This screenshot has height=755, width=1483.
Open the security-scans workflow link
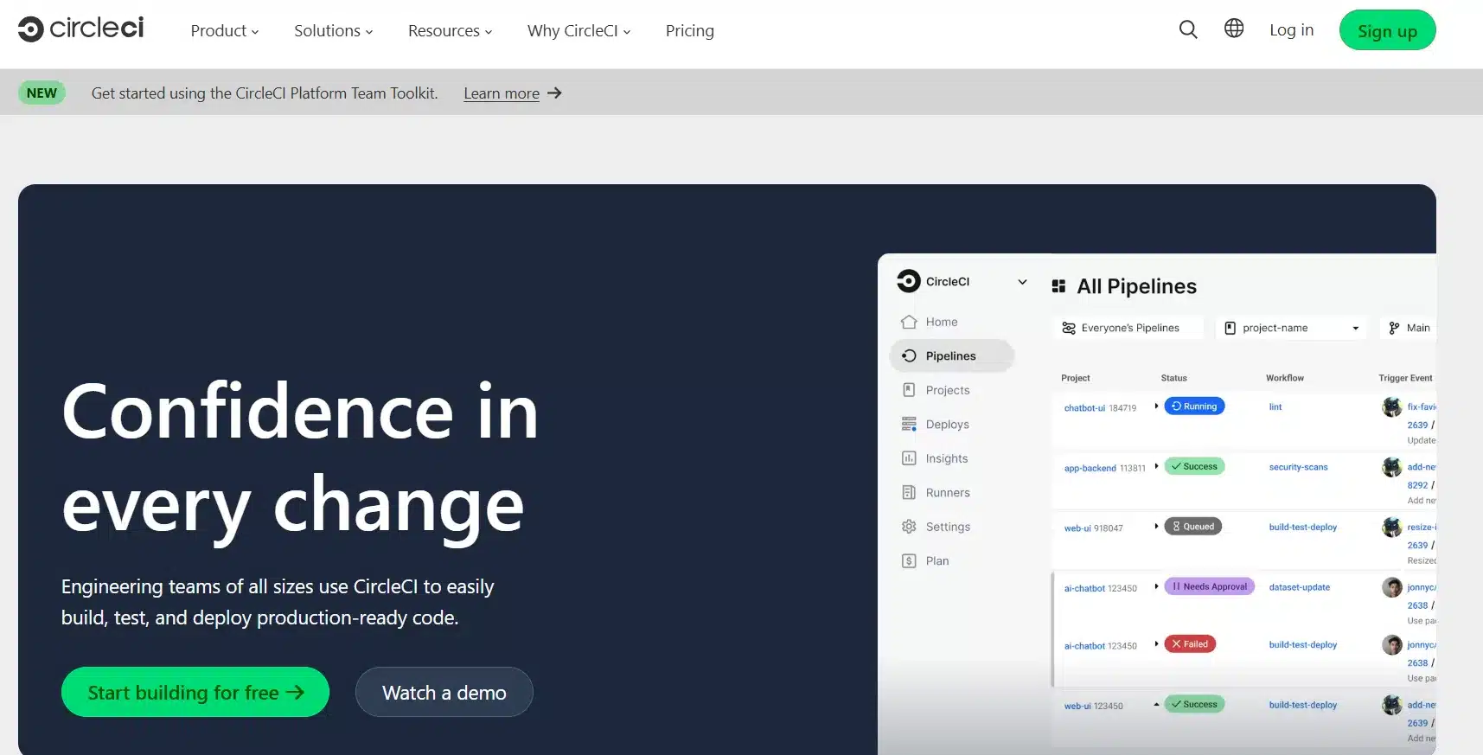(1298, 467)
